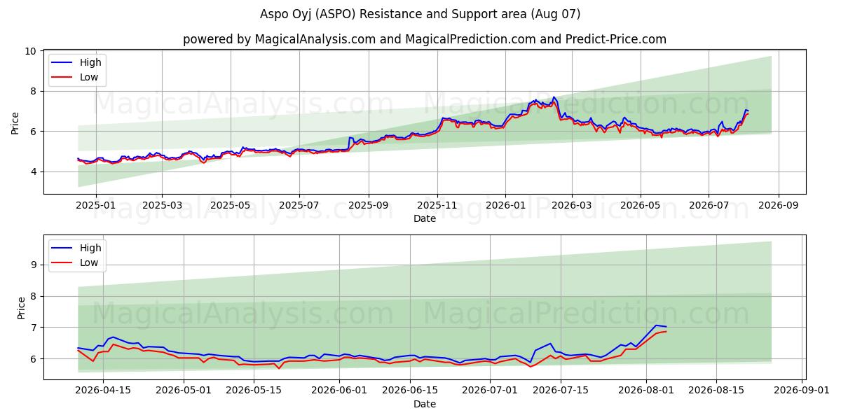
Task: Click the '2026-01' x-axis label in the top chart
Action: (x=506, y=206)
